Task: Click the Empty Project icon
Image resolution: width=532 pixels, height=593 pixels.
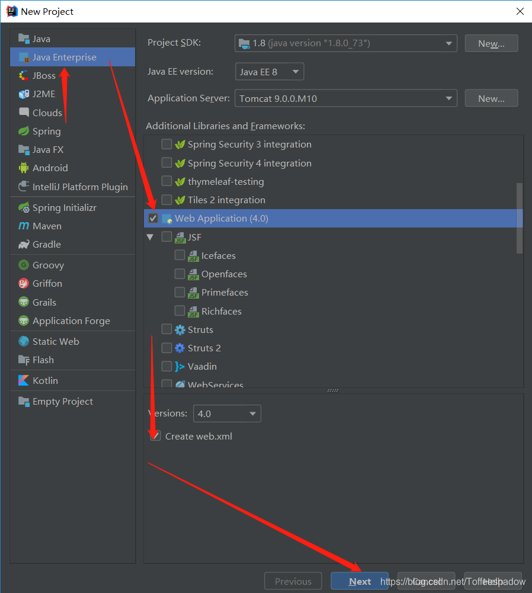Action: pyautogui.click(x=24, y=401)
